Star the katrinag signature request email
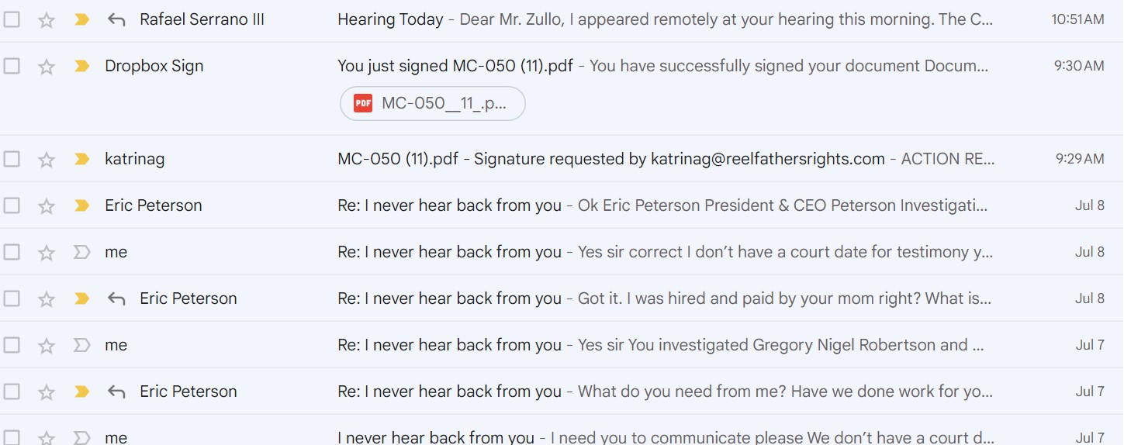The width and height of the screenshot is (1124, 445). pos(47,160)
